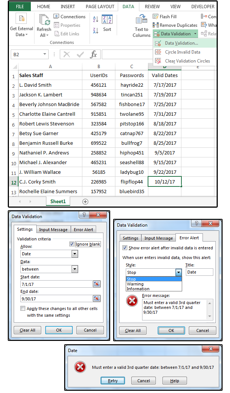The height and width of the screenshot is (393, 230).
Task: Expand the Data dropdown showing between
Action: pos(75,269)
